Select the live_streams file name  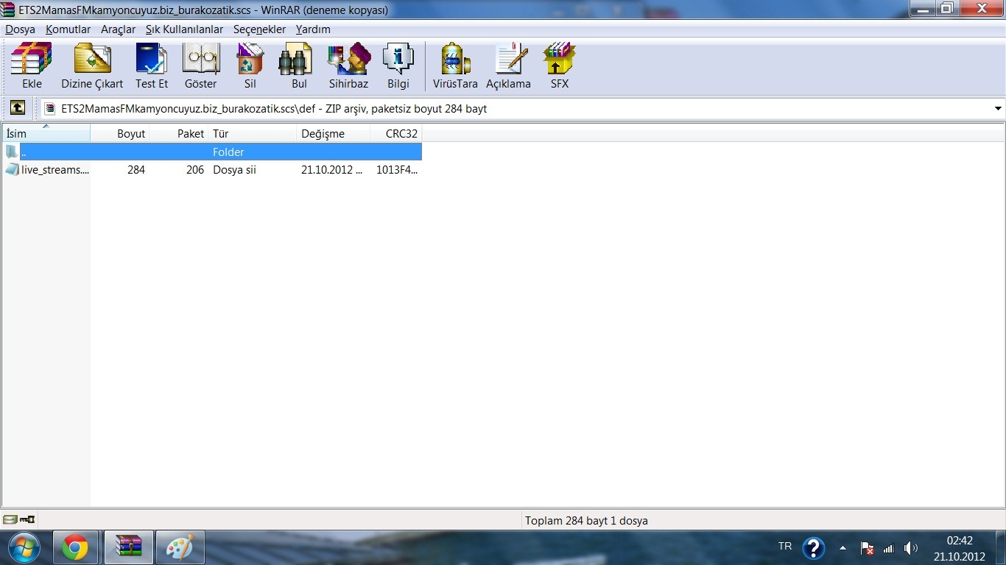tap(55, 169)
